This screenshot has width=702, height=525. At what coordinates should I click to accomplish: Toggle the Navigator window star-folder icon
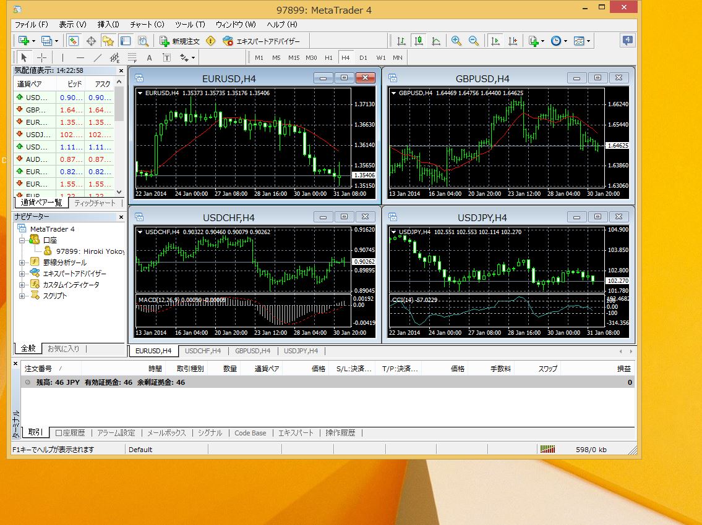point(108,41)
